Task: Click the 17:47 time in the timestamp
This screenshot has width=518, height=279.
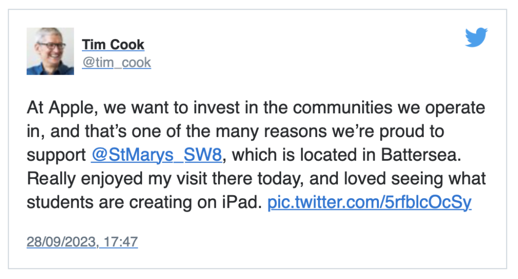Action: pyautogui.click(x=120, y=242)
